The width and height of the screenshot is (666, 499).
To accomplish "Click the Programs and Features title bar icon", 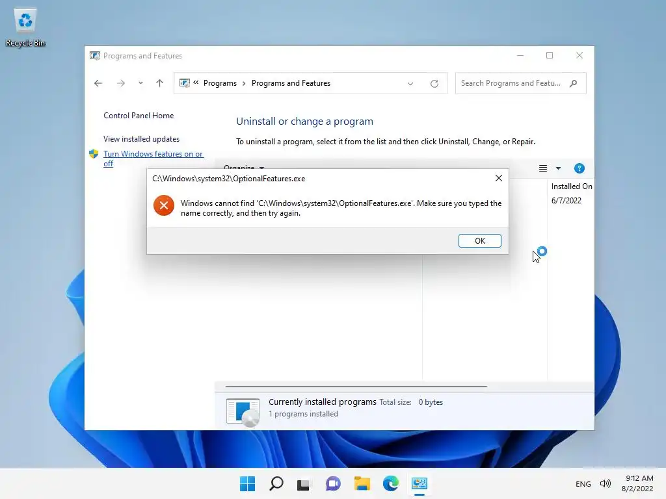I will click(x=95, y=56).
